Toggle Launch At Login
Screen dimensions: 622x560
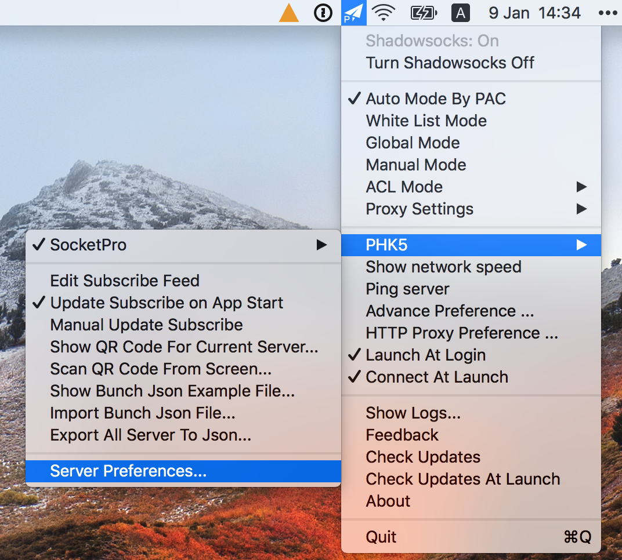click(471, 355)
